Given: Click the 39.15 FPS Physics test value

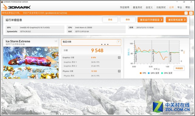Looking at the screenshot, I should (95, 76).
